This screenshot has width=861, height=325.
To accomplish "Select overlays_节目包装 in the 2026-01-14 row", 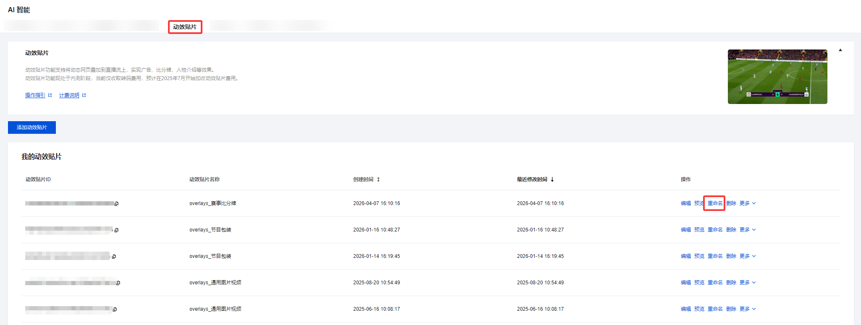I will pos(210,256).
